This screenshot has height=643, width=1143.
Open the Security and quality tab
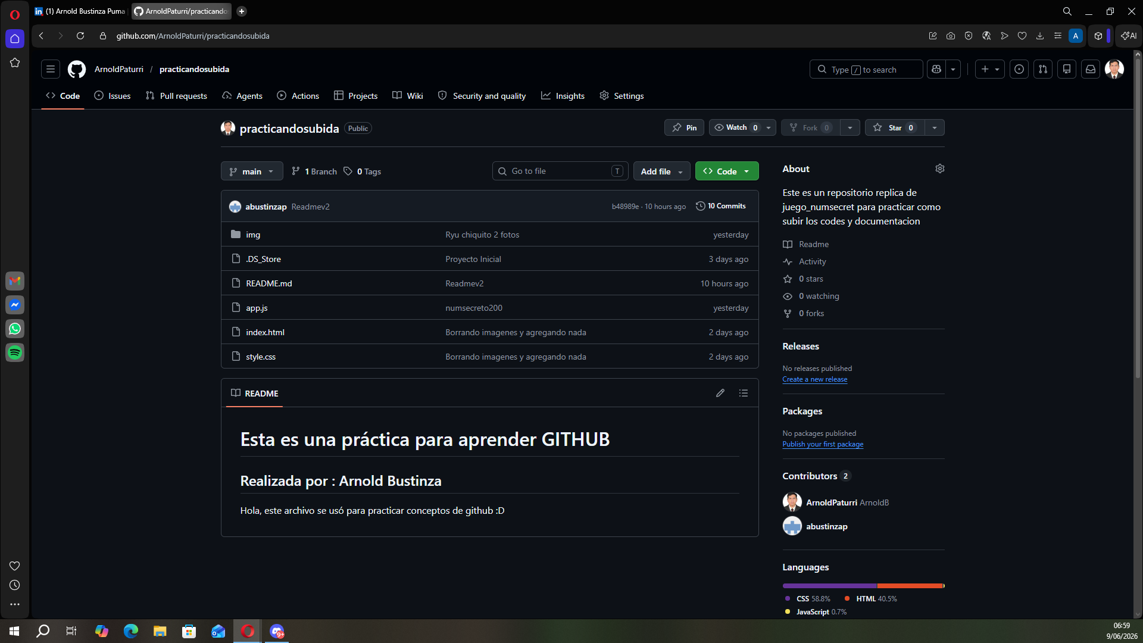(482, 96)
